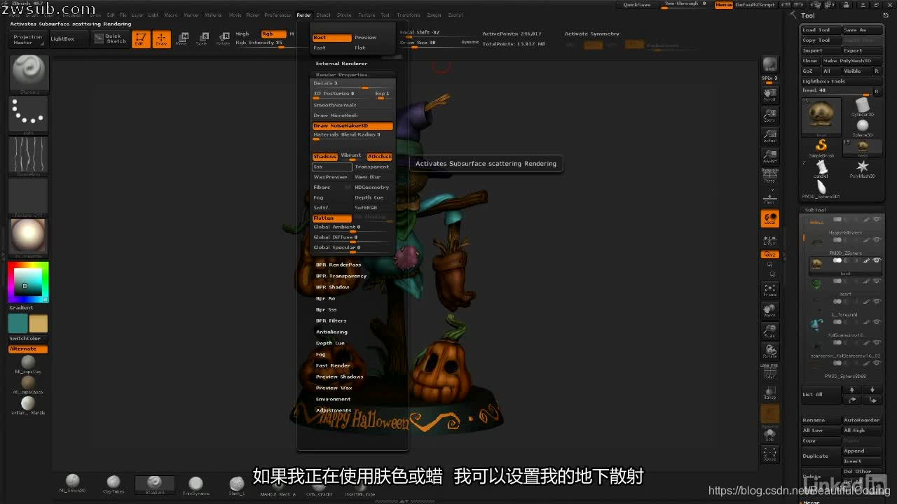Open Quick Sketch

point(111,38)
